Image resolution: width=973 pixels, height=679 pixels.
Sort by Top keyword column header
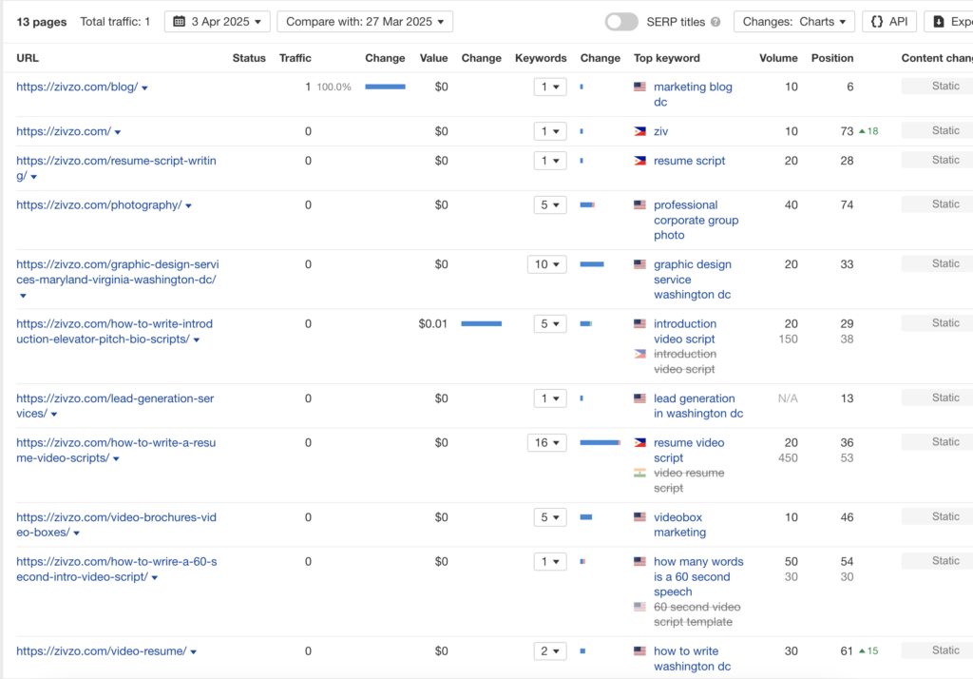[x=666, y=58]
